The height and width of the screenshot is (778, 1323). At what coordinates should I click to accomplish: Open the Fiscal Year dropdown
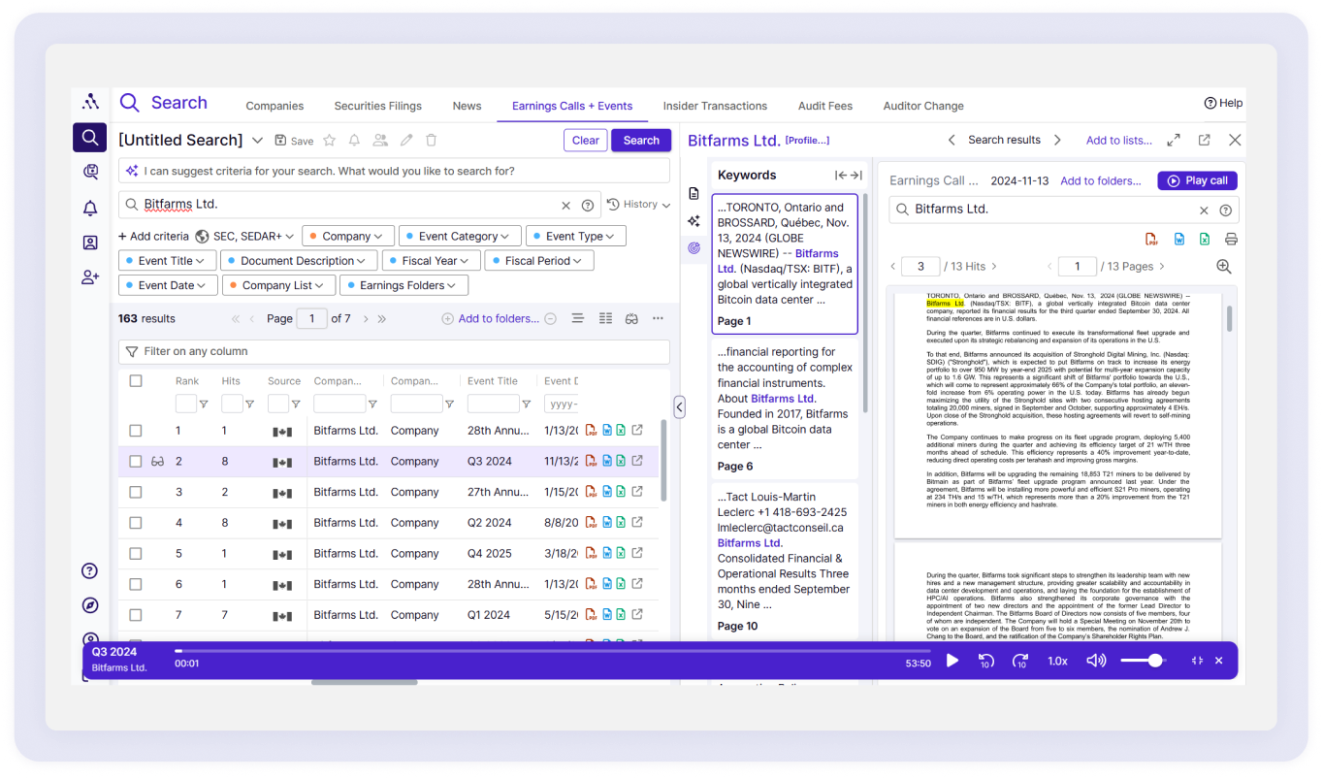coord(431,261)
